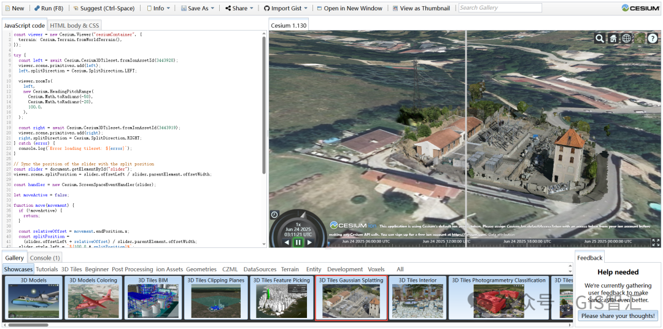Open the Console (1) tab
The width and height of the screenshot is (663, 329).
[x=45, y=258]
